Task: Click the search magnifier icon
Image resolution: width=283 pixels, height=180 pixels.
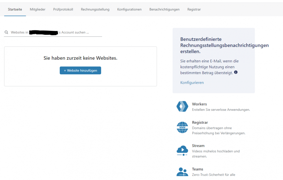Action: (x=6, y=32)
